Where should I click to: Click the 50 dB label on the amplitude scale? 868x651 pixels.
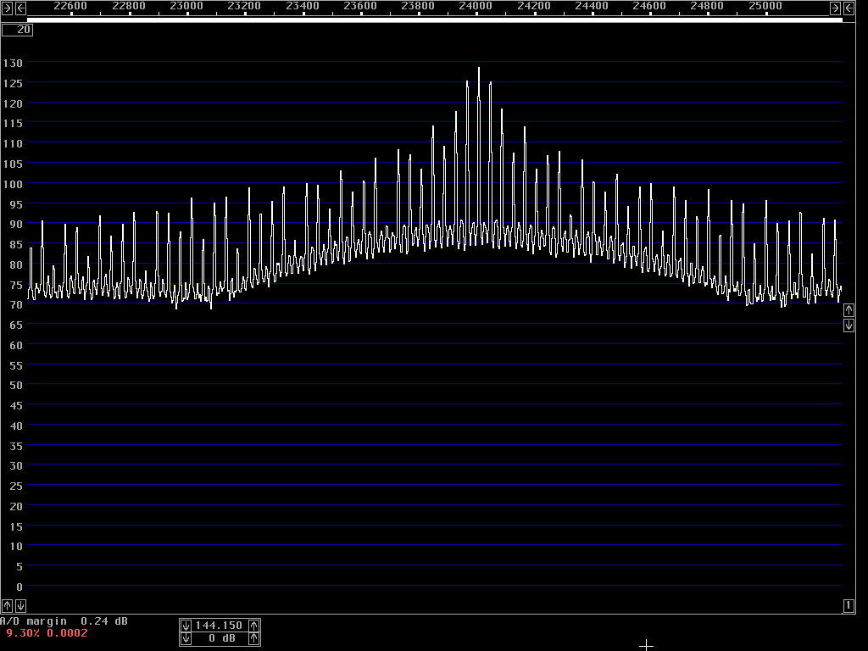pyautogui.click(x=15, y=386)
